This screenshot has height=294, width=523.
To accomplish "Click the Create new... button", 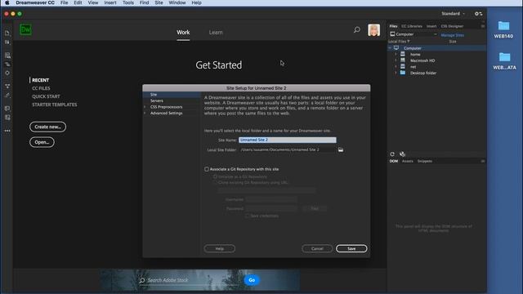I will pyautogui.click(x=47, y=127).
